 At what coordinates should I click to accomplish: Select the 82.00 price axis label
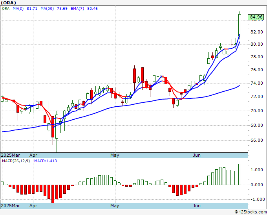[x=257, y=32]
